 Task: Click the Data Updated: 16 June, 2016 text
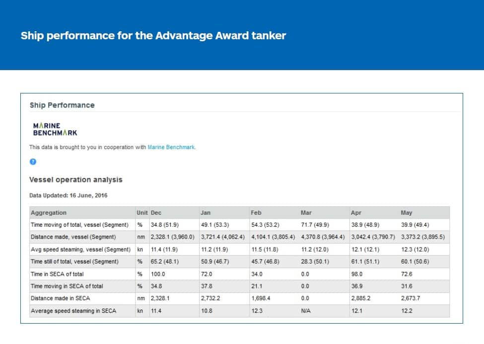(69, 195)
